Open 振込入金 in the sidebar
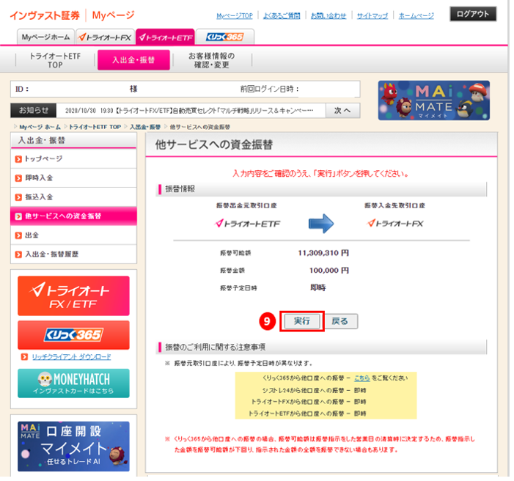This screenshot has width=514, height=481. pos(74,197)
